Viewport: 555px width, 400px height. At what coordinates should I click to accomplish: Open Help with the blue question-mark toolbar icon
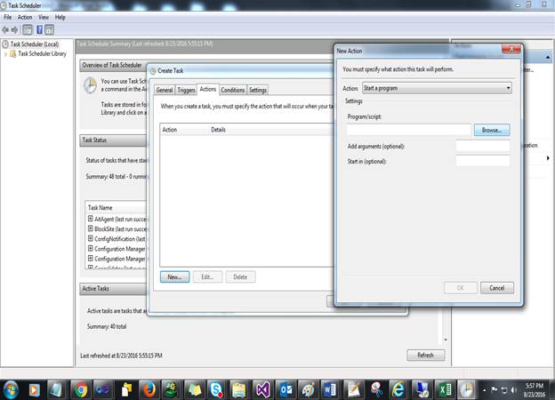pyautogui.click(x=40, y=30)
